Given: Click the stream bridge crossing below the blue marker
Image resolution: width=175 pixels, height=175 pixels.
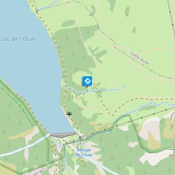Looking at the screenshot, I should coord(87,90).
